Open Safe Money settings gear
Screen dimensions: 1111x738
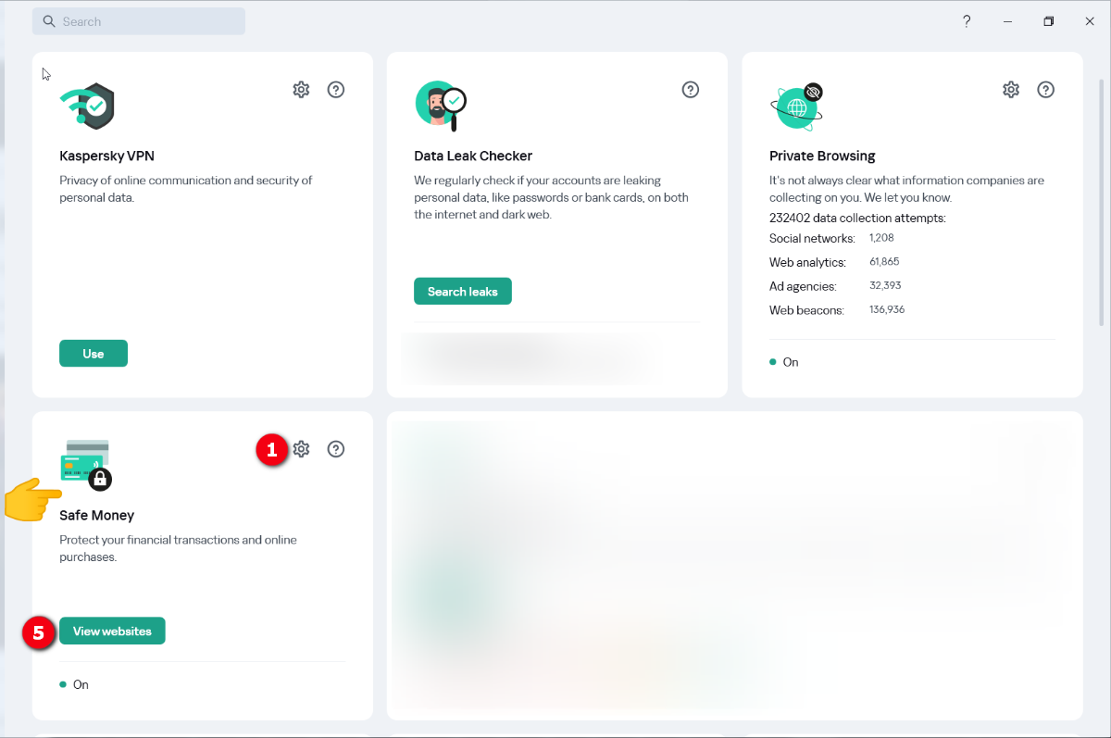pos(301,449)
